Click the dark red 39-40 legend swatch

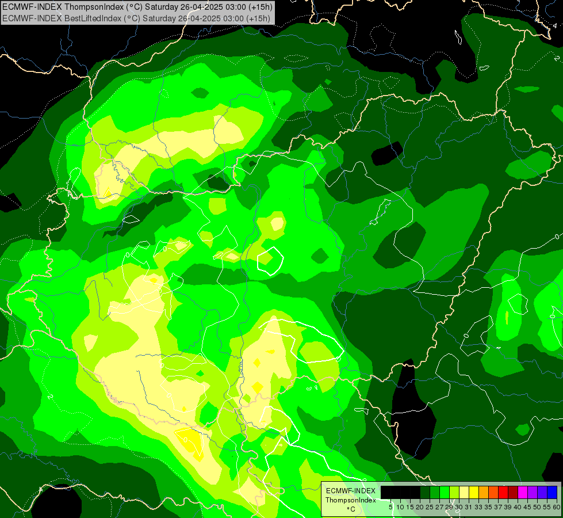[513, 493]
